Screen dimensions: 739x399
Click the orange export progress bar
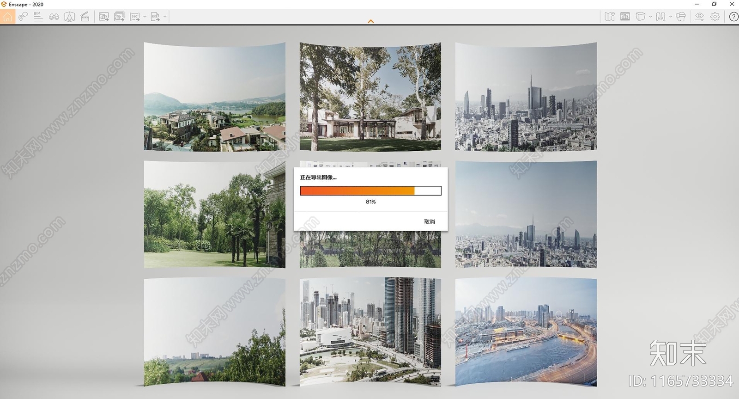[x=371, y=190]
